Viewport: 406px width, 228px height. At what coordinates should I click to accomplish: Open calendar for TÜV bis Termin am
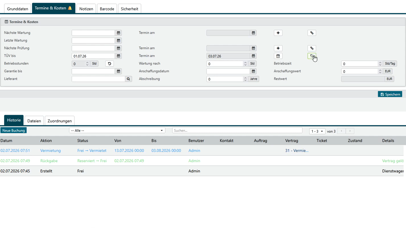tap(253, 56)
